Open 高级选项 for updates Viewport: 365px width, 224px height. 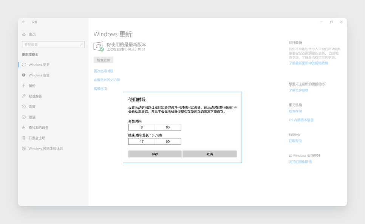point(100,88)
